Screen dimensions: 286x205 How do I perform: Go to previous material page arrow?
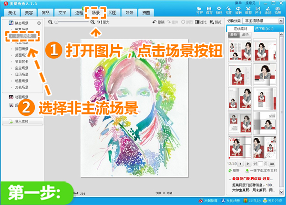point(240,164)
